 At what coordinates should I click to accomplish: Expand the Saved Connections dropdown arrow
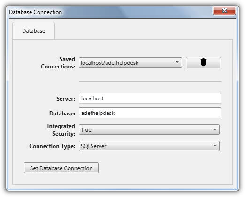coord(177,62)
